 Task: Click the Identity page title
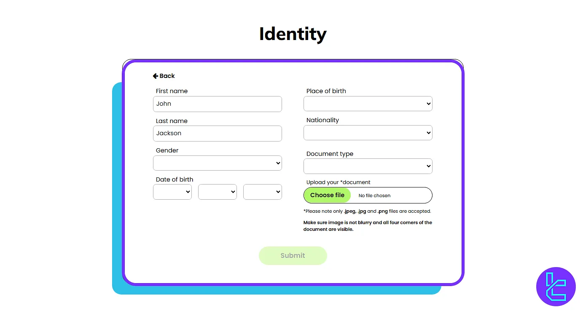click(293, 34)
